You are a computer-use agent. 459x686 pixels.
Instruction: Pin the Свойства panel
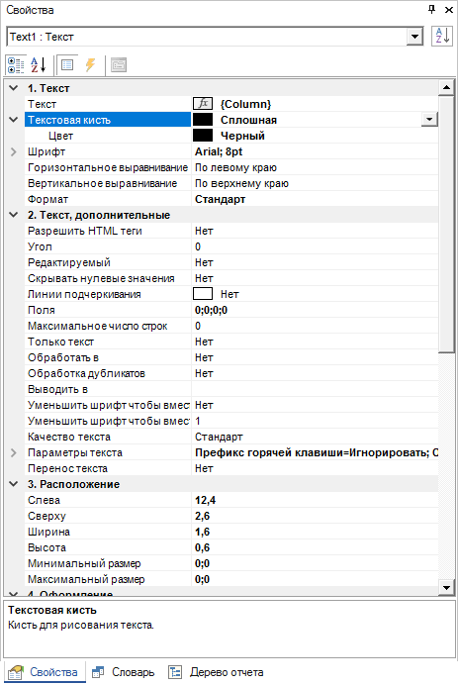432,9
